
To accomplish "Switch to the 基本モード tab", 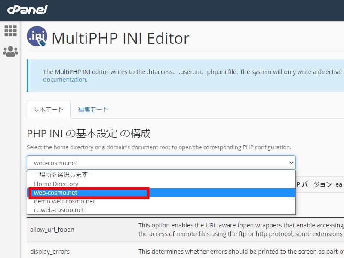I will [49, 110].
